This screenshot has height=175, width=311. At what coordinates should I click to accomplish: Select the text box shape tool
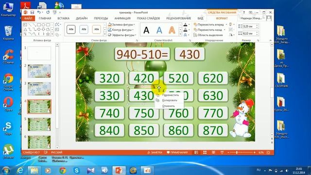[x=25, y=25]
